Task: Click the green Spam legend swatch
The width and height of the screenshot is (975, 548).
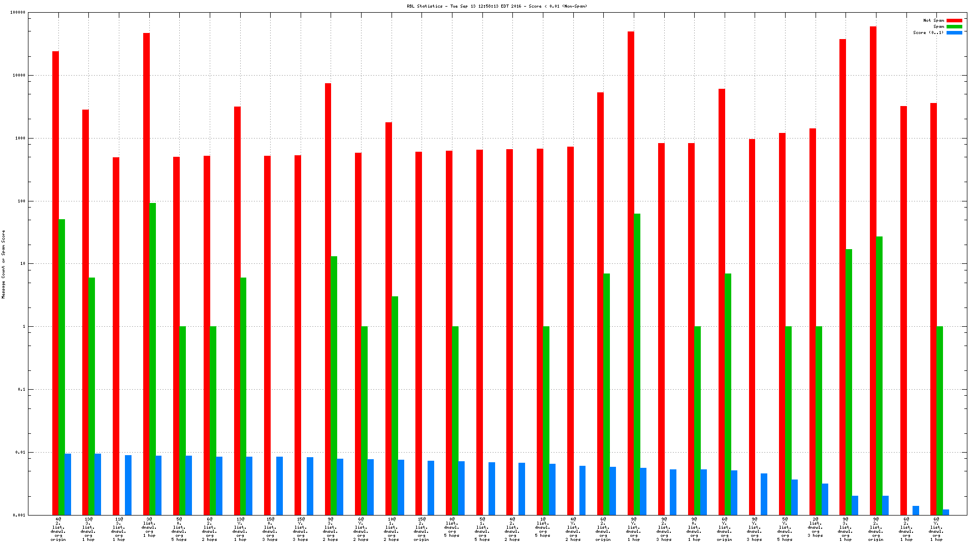Action: pos(954,27)
